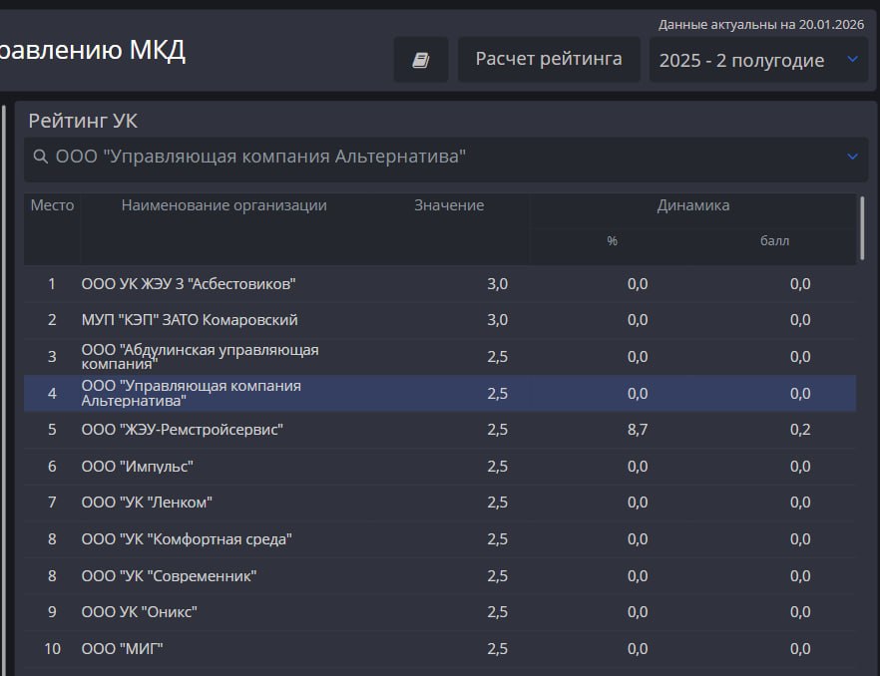The width and height of the screenshot is (880, 676).
Task: Select the ООО "МИГ" row
Action: tap(122, 649)
